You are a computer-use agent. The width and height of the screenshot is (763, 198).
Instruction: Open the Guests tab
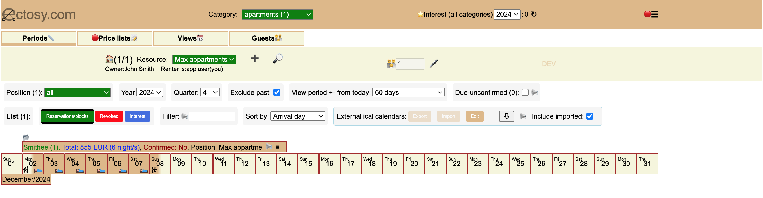coord(266,38)
